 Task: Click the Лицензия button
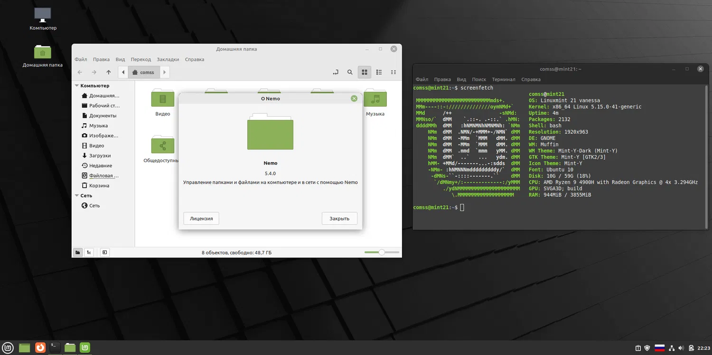[x=201, y=218]
